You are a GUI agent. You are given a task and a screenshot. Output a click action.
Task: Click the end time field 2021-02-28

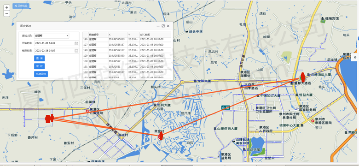[x=54, y=51]
